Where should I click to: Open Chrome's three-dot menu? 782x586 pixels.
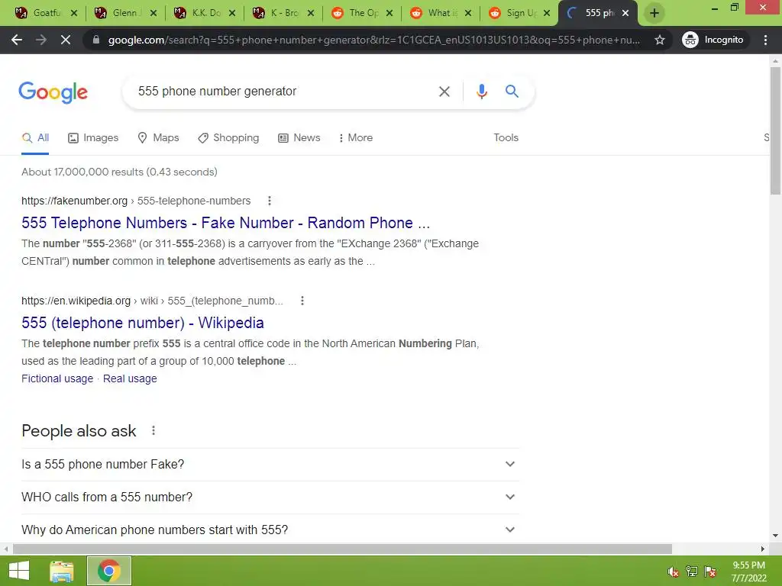(765, 40)
